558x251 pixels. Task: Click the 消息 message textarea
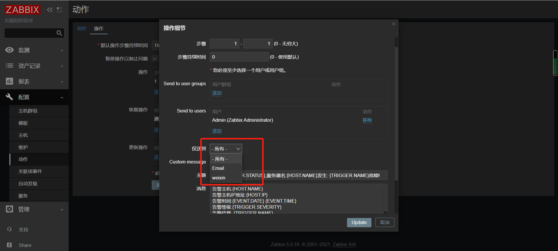click(297, 199)
